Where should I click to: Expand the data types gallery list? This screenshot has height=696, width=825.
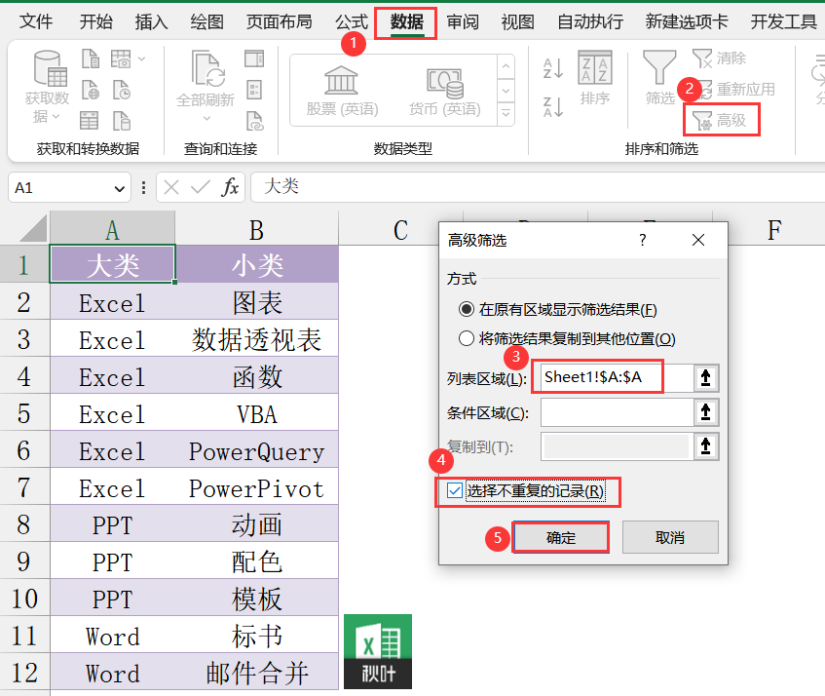[506, 113]
